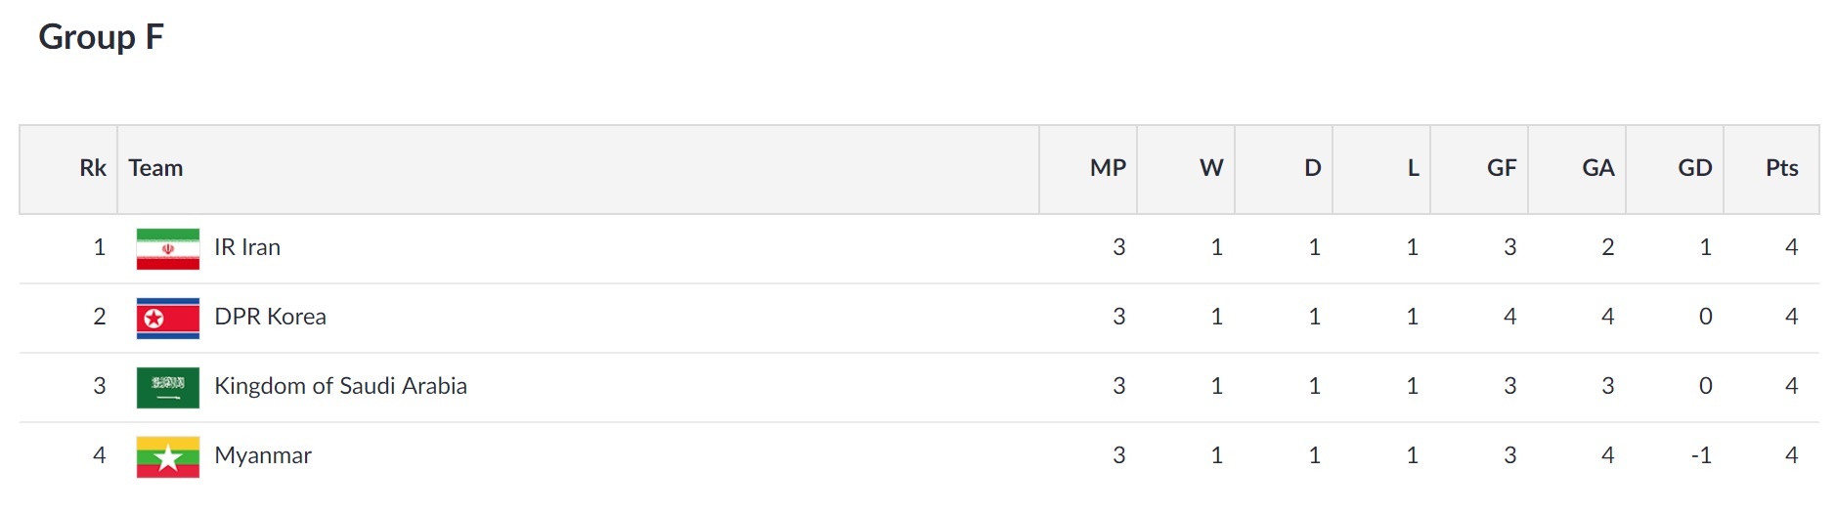Sort by GF goals for header

tap(1502, 168)
